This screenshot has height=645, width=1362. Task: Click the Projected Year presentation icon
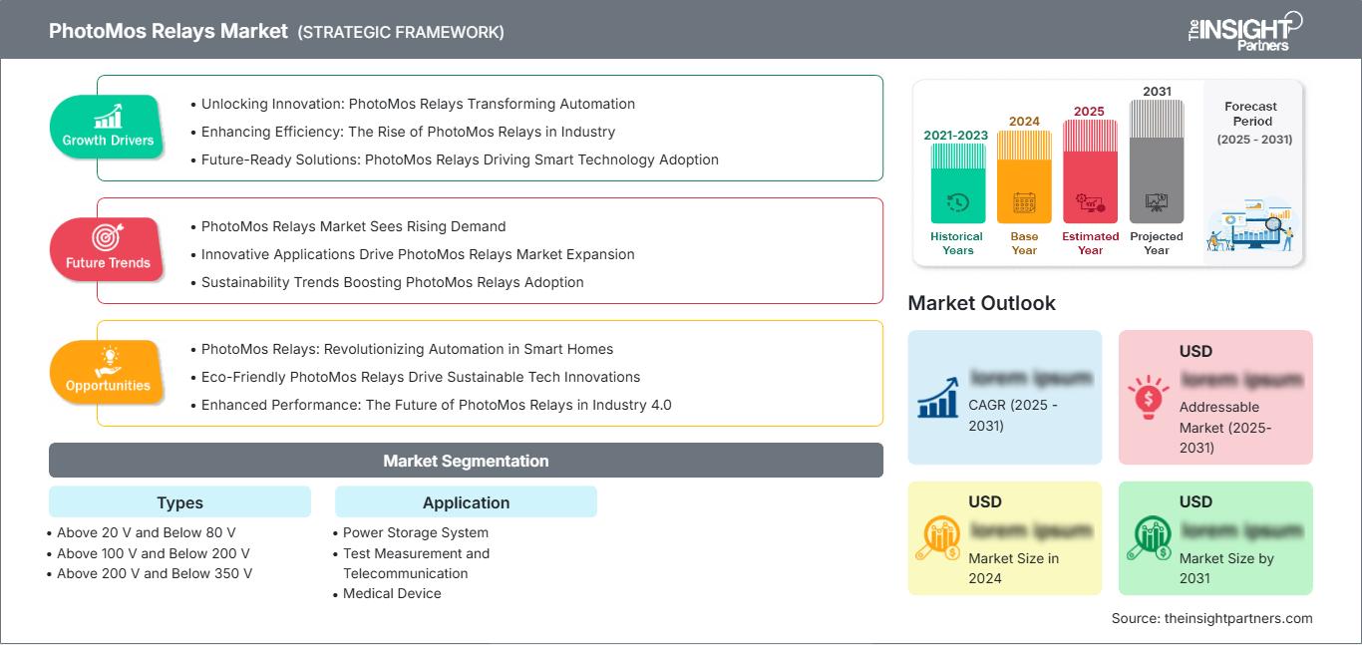pos(1157,202)
